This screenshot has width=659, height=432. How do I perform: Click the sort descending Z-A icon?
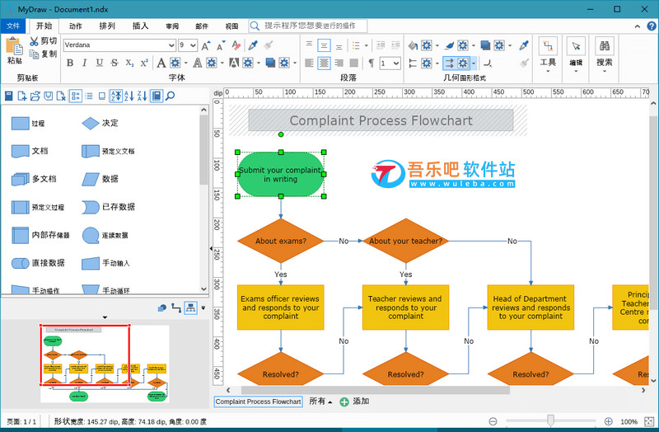tap(143, 96)
